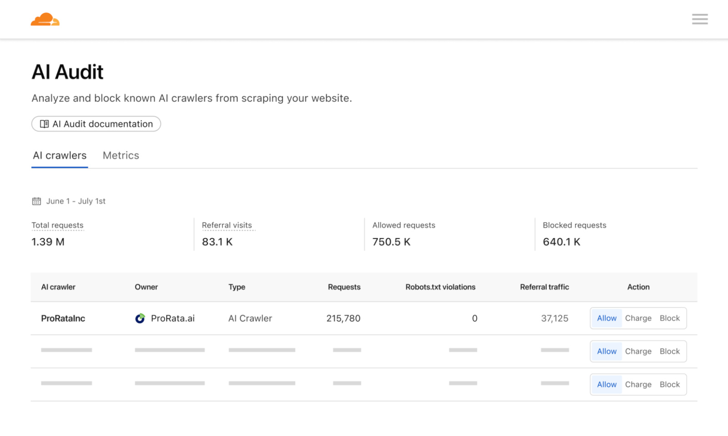The image size is (728, 436).
Task: Click the dotted Referral visits label
Action: [x=228, y=225]
